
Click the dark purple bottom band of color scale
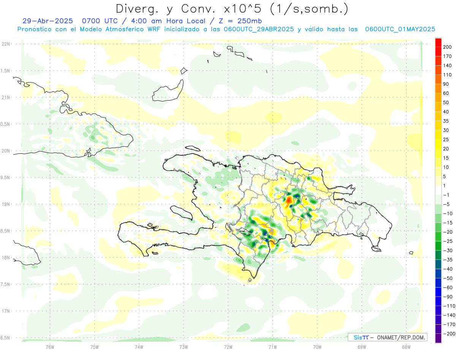[438, 338]
